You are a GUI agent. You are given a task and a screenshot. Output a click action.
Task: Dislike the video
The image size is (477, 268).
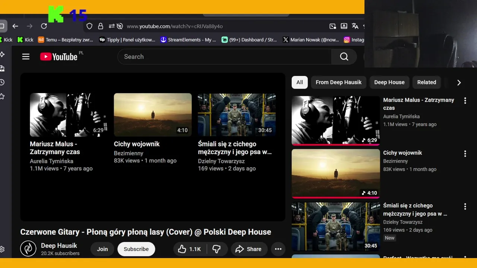click(x=217, y=249)
